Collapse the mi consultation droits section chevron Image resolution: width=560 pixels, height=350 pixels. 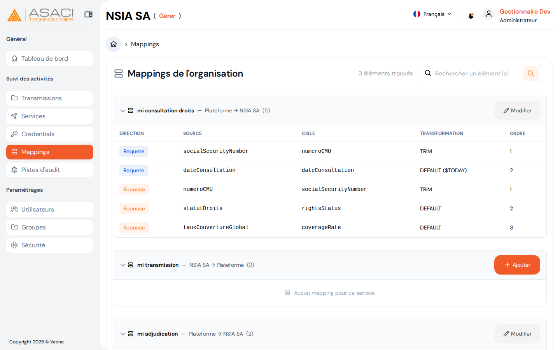pos(123,111)
